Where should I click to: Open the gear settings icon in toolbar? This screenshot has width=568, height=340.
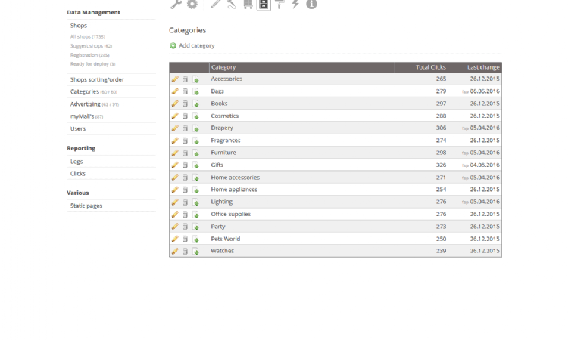point(192,4)
